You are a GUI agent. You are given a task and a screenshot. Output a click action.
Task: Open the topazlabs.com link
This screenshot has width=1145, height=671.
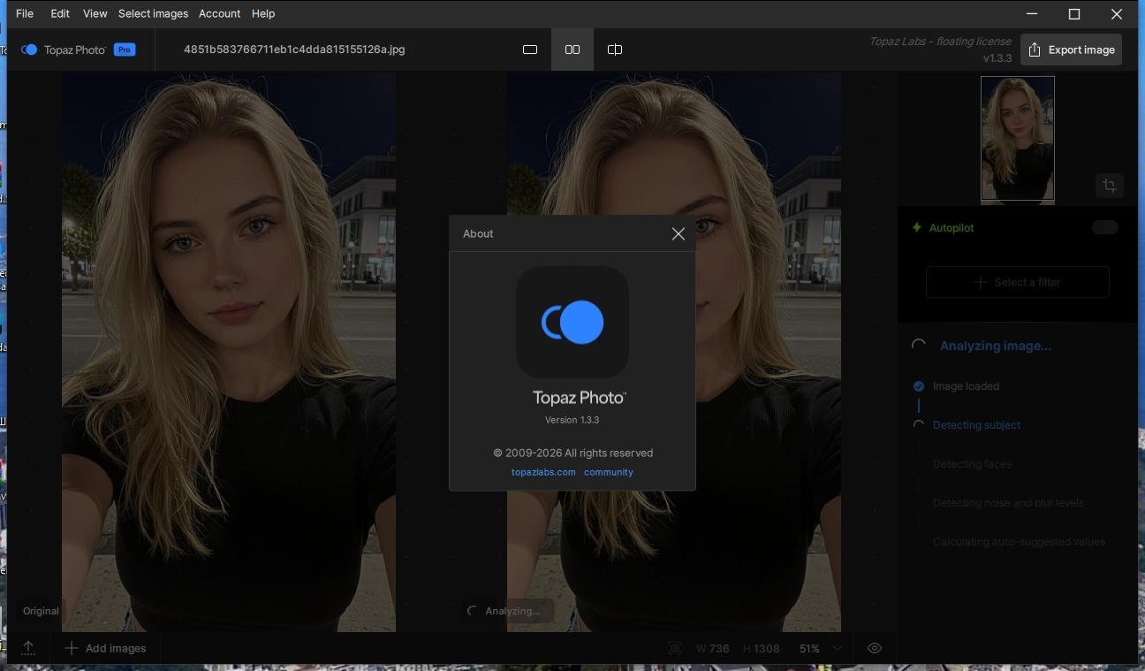543,472
